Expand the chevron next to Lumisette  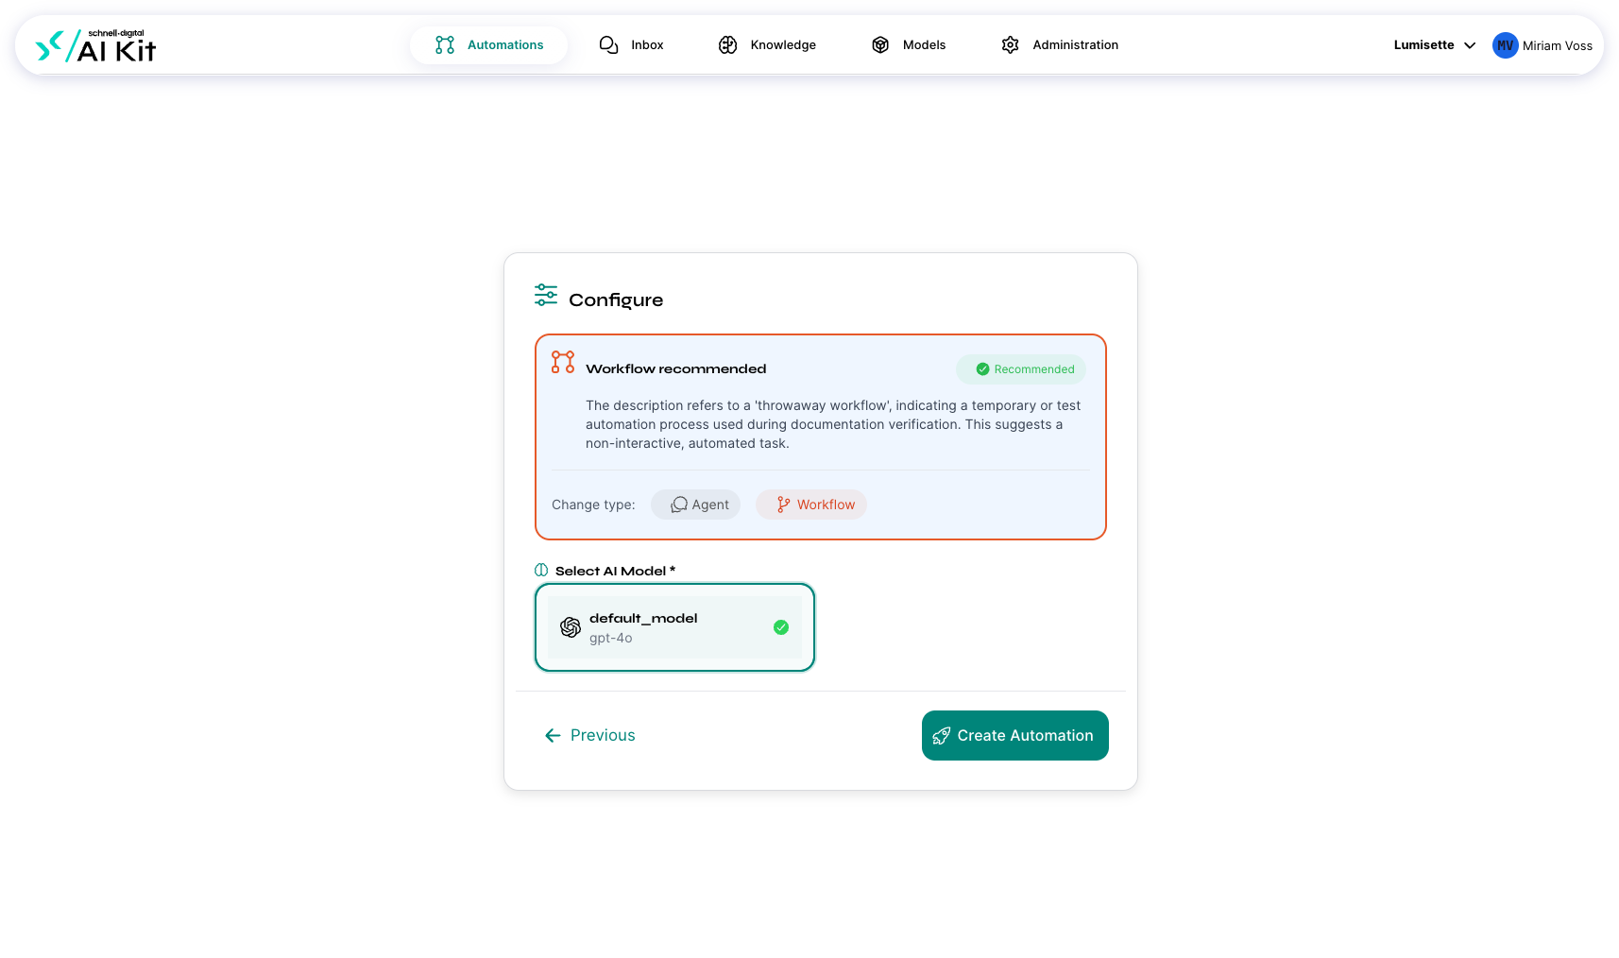(1470, 45)
